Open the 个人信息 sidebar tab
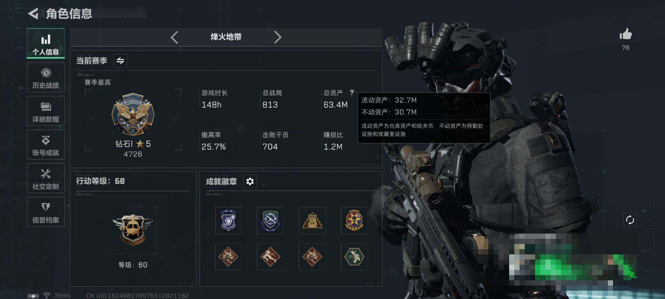The width and height of the screenshot is (665, 299). pyautogui.click(x=46, y=43)
